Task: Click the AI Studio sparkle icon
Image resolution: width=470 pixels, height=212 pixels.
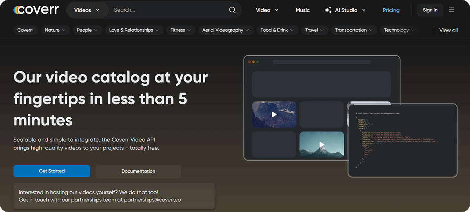Action: pos(328,10)
